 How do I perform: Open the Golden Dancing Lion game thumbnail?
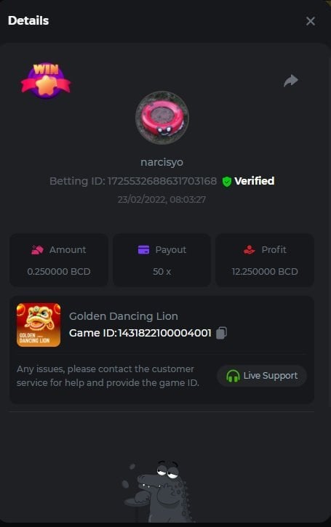click(x=39, y=325)
